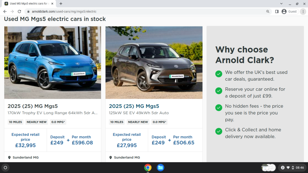Click NEARLY NEW tag on Trophy listing
The width and height of the screenshot is (308, 173).
pos(37,122)
